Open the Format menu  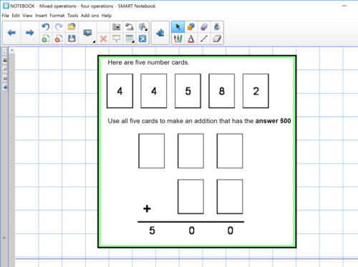(x=57, y=16)
